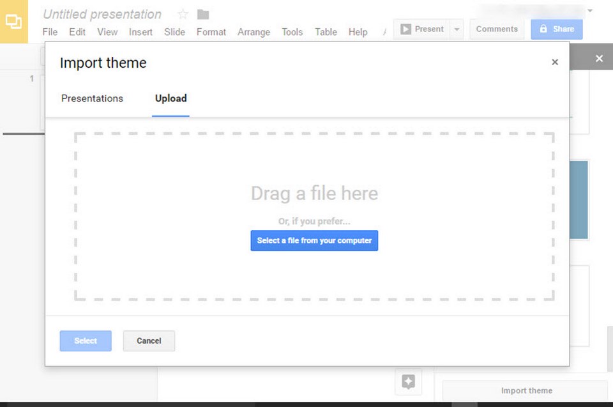This screenshot has height=407, width=613.
Task: Star the Untitled presentation
Action: pos(183,14)
